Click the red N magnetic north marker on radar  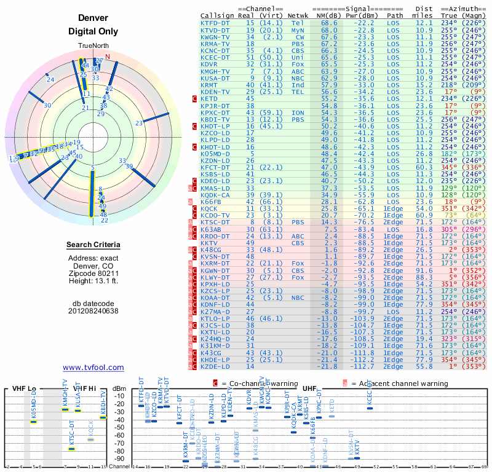click(108, 57)
